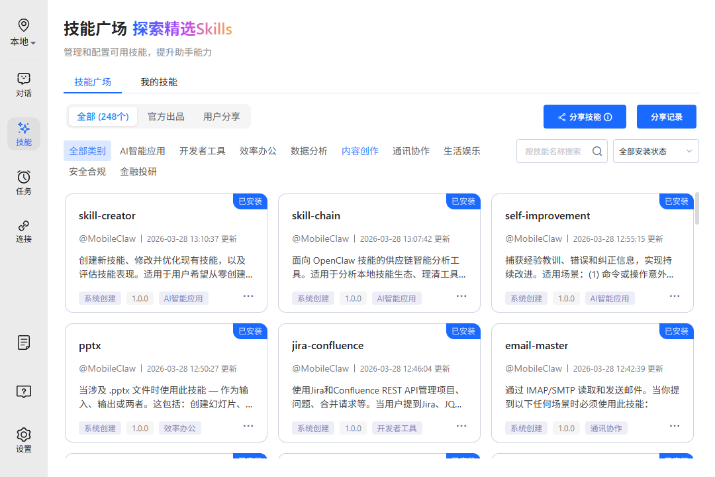
Task: Click the skill list vertical scrollbar
Action: [696, 209]
